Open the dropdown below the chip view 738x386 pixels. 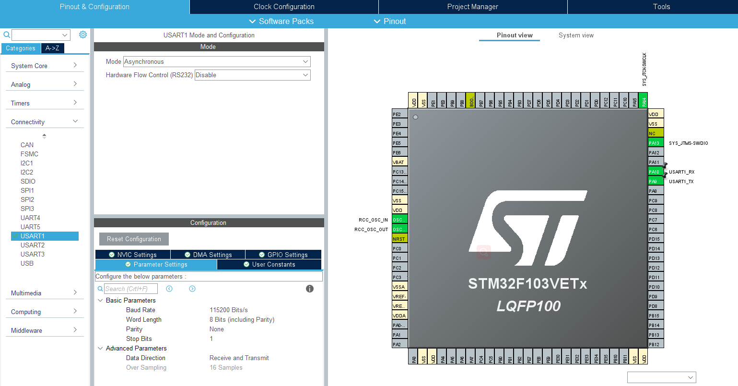click(661, 377)
